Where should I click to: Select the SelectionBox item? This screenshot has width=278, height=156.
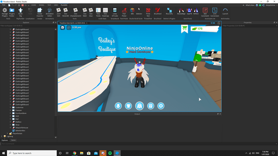click(20, 131)
